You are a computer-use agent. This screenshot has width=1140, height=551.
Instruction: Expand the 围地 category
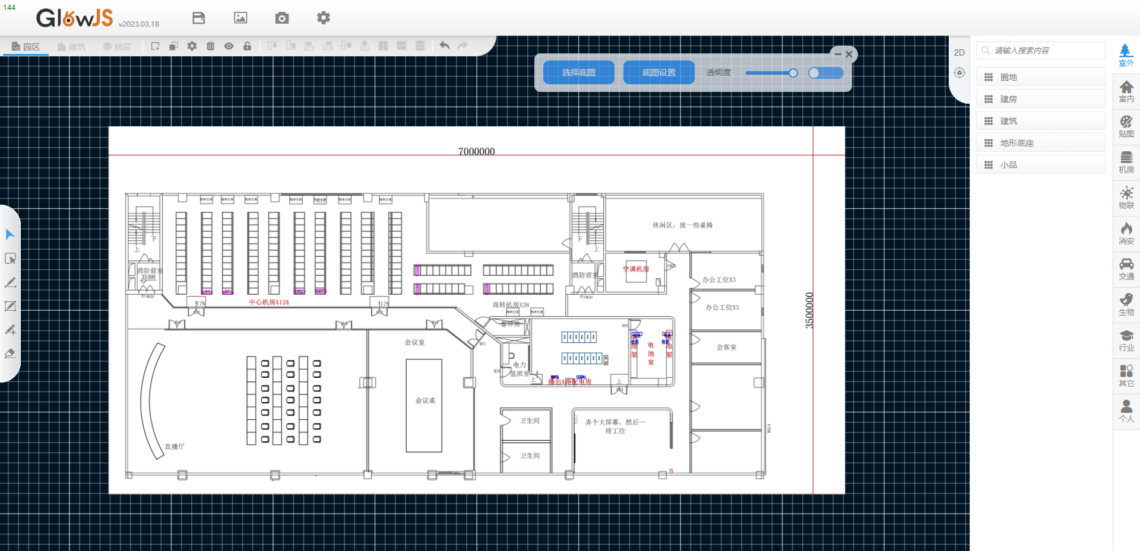point(1041,77)
